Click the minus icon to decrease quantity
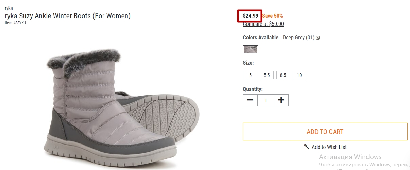This screenshot has height=170, width=410. (250, 100)
